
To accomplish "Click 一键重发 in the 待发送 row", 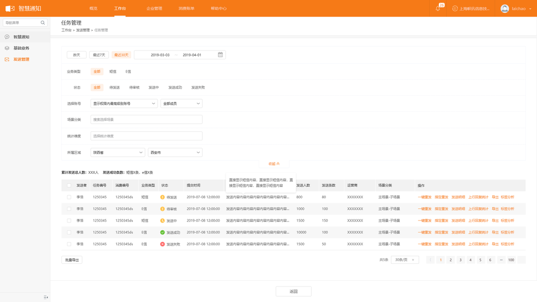I will pyautogui.click(x=425, y=197).
